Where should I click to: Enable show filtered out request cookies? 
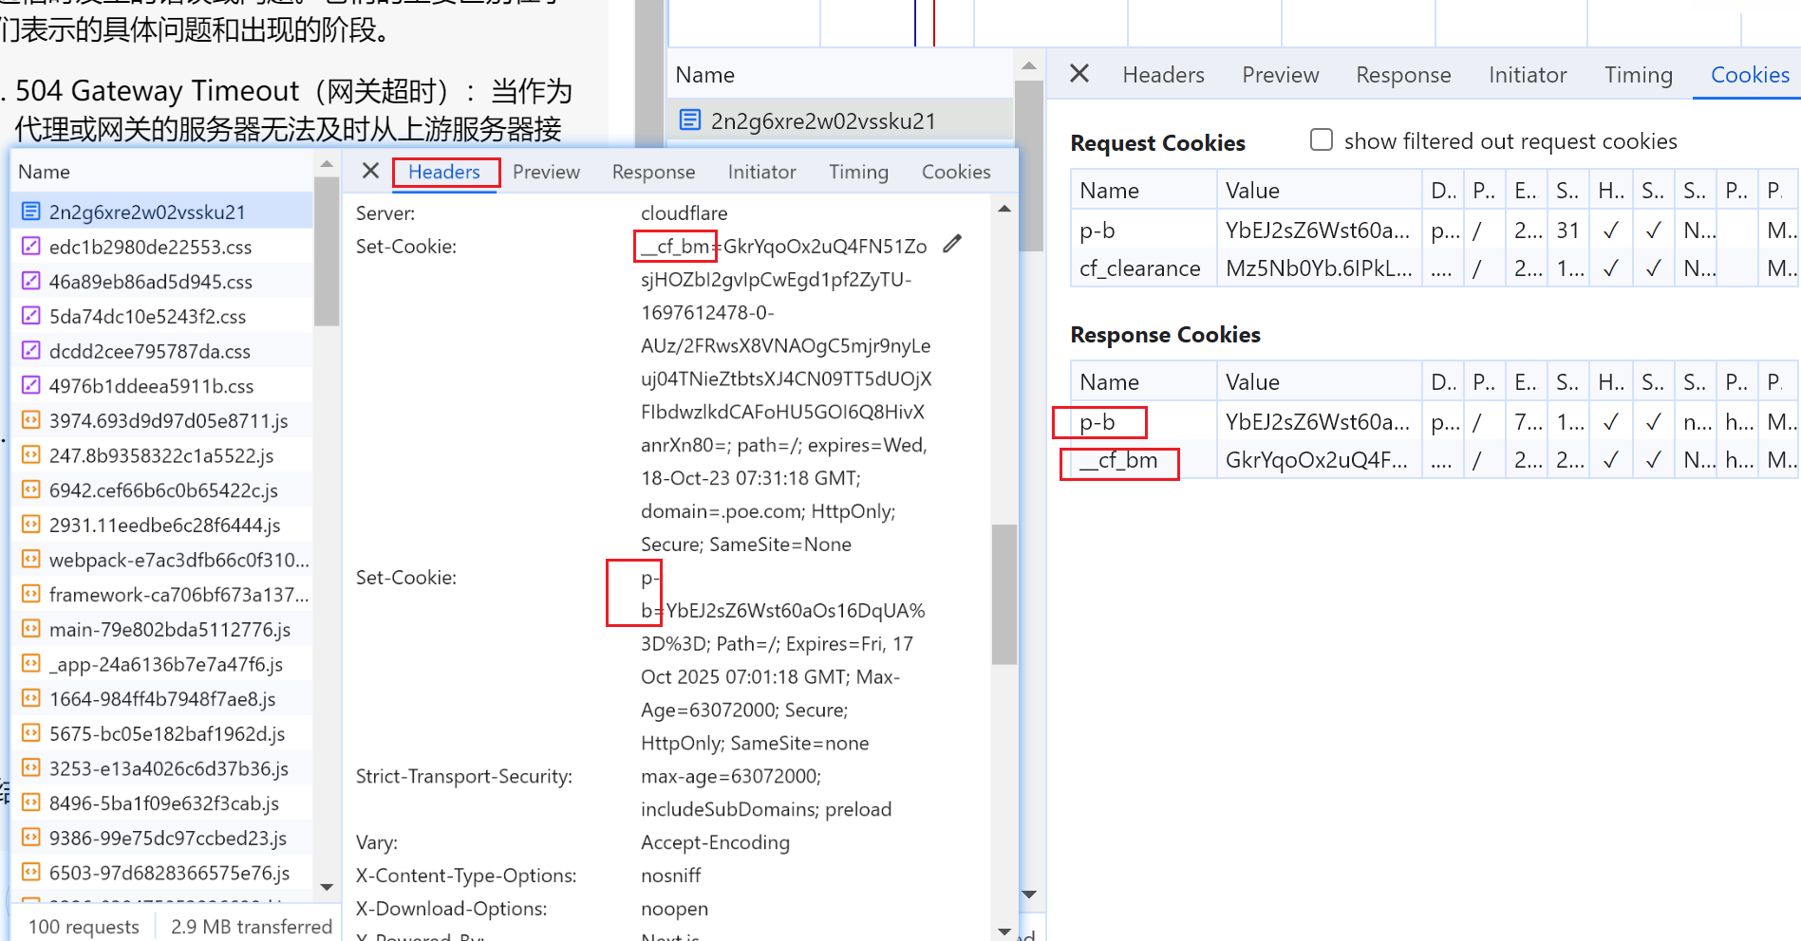[x=1321, y=140]
